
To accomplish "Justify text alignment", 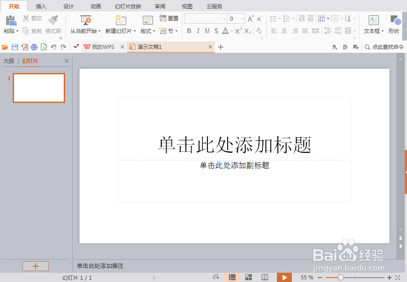I will pos(305,31).
